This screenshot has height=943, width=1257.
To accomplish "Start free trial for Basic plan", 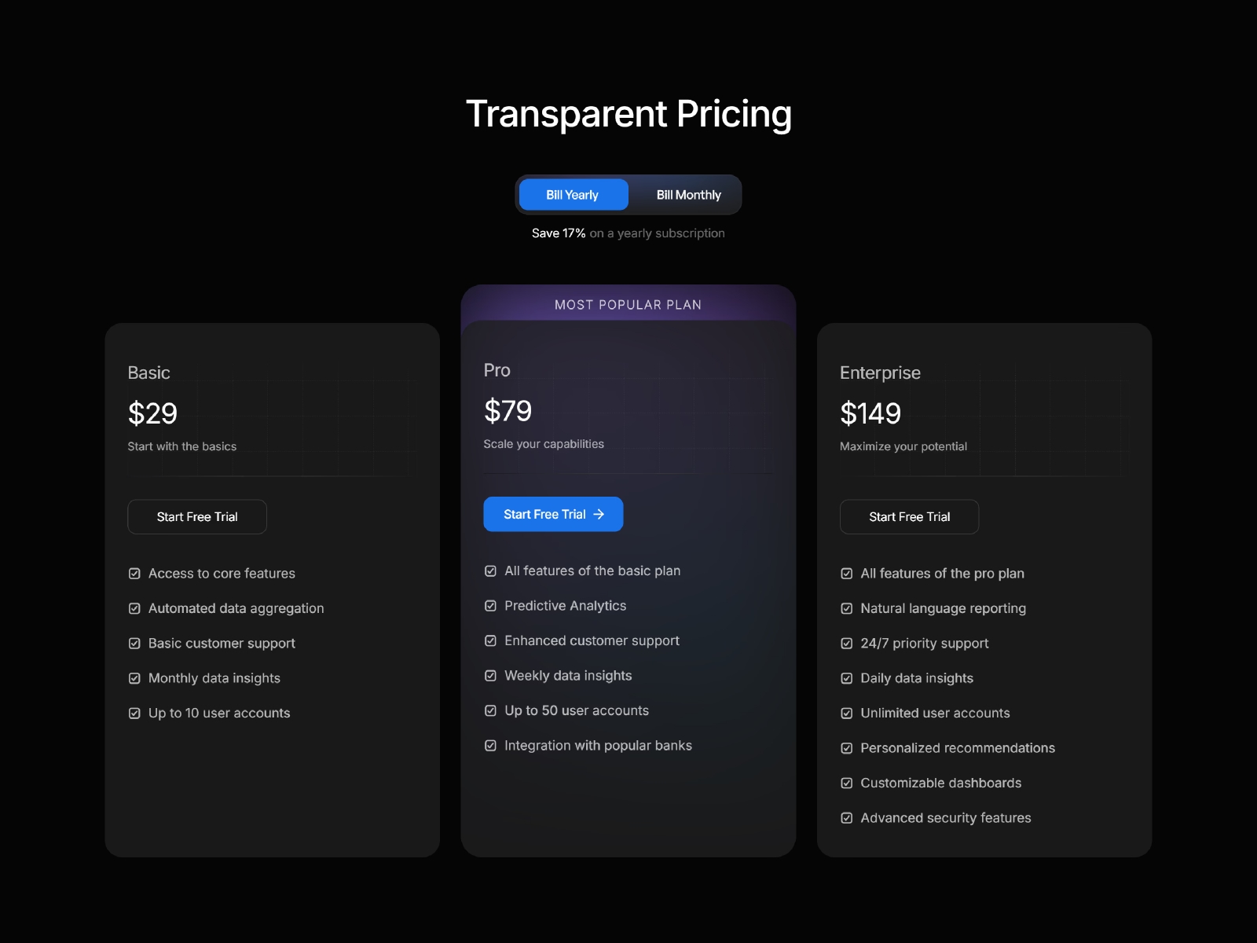I will click(x=197, y=517).
